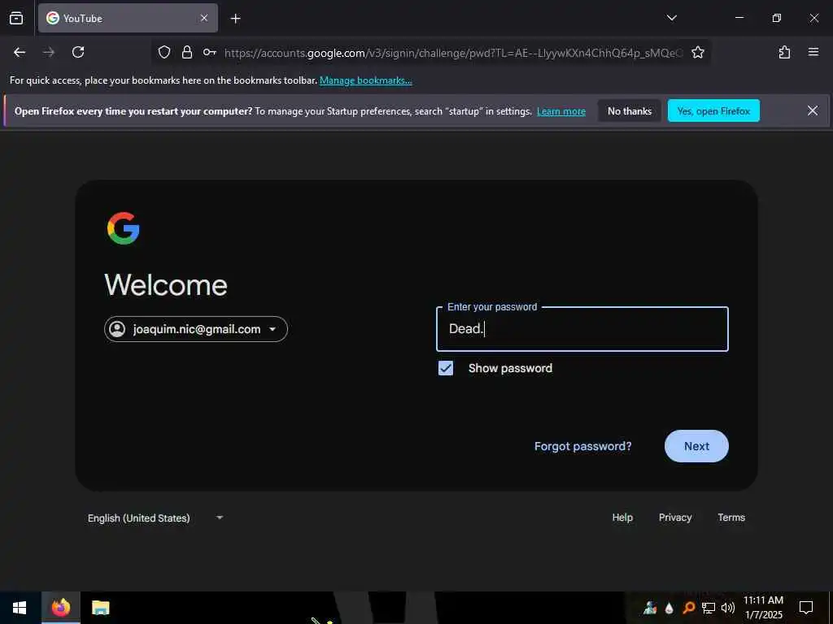Open the Privacy footer link
833x624 pixels.
(x=675, y=518)
